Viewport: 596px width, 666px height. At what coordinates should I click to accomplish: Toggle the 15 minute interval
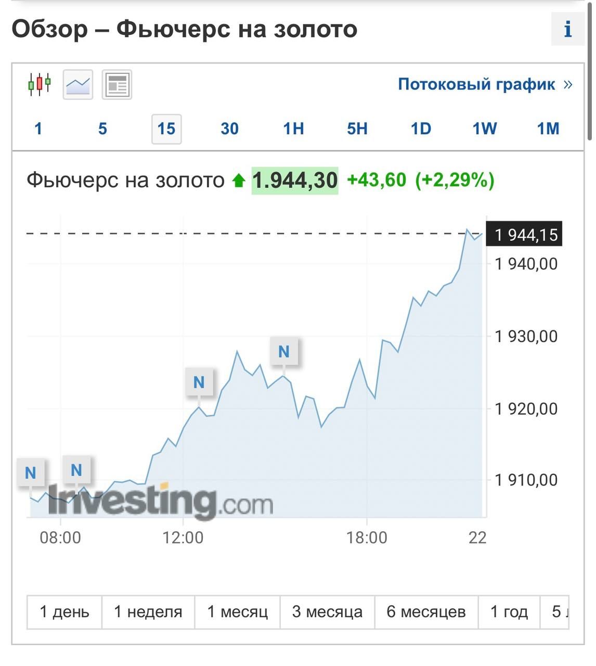click(x=166, y=129)
